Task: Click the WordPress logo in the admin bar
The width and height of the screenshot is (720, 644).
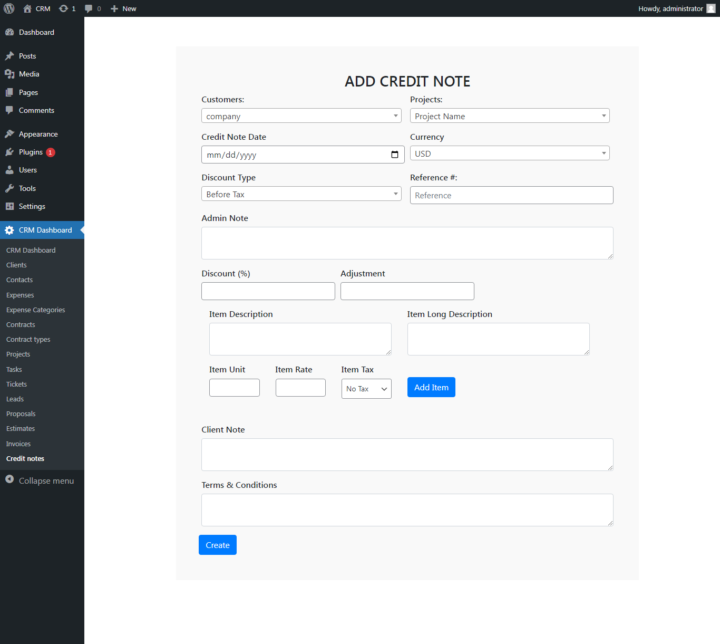Action: (x=9, y=8)
